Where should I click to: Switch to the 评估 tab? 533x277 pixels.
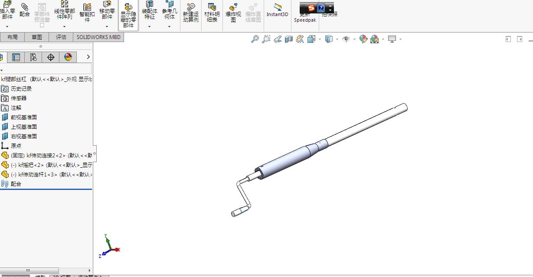tap(61, 37)
